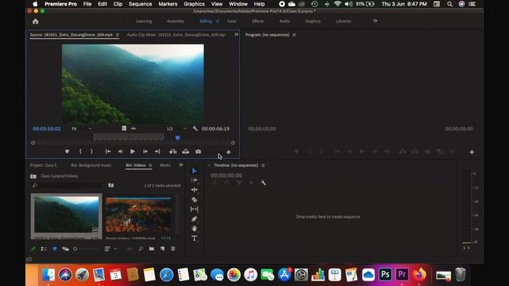Select the Selection tool
Image resolution: width=509 pixels, height=286 pixels.
pyautogui.click(x=194, y=171)
